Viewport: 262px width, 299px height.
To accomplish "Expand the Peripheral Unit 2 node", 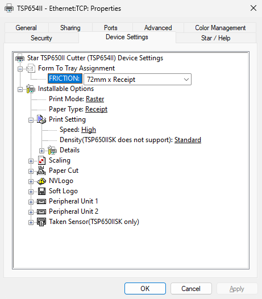I will coord(31,212).
